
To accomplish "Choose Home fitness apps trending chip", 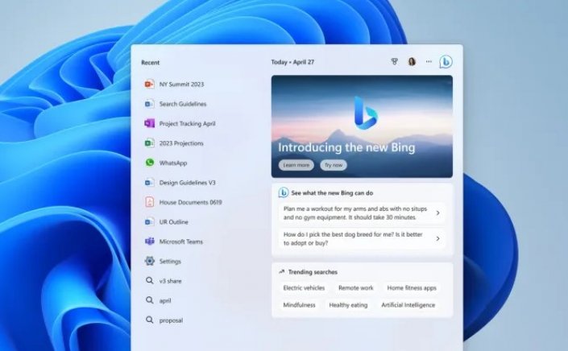I will click(x=412, y=288).
